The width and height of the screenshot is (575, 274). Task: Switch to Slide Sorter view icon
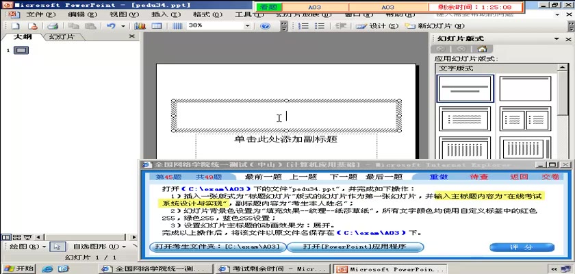point(17,237)
